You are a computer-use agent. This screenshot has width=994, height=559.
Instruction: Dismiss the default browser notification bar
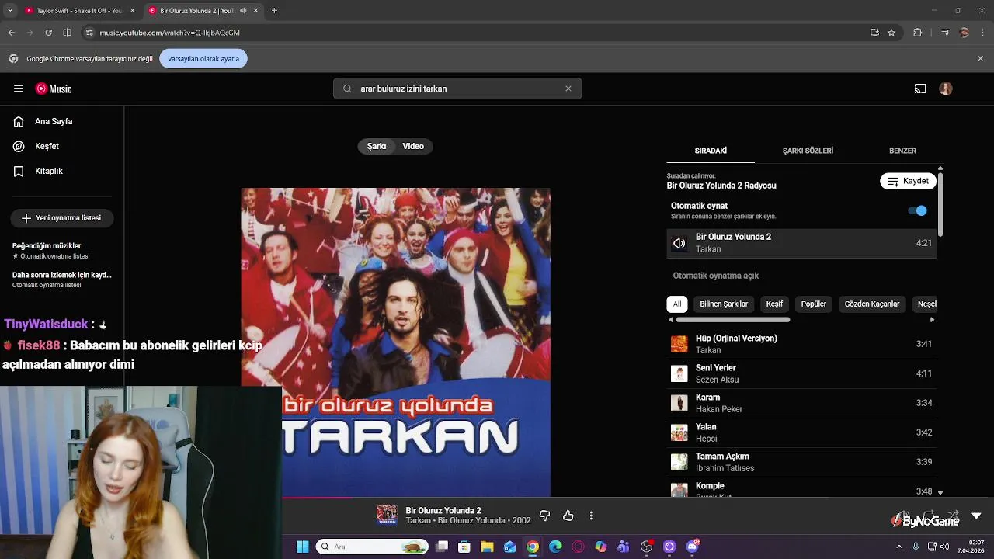980,59
